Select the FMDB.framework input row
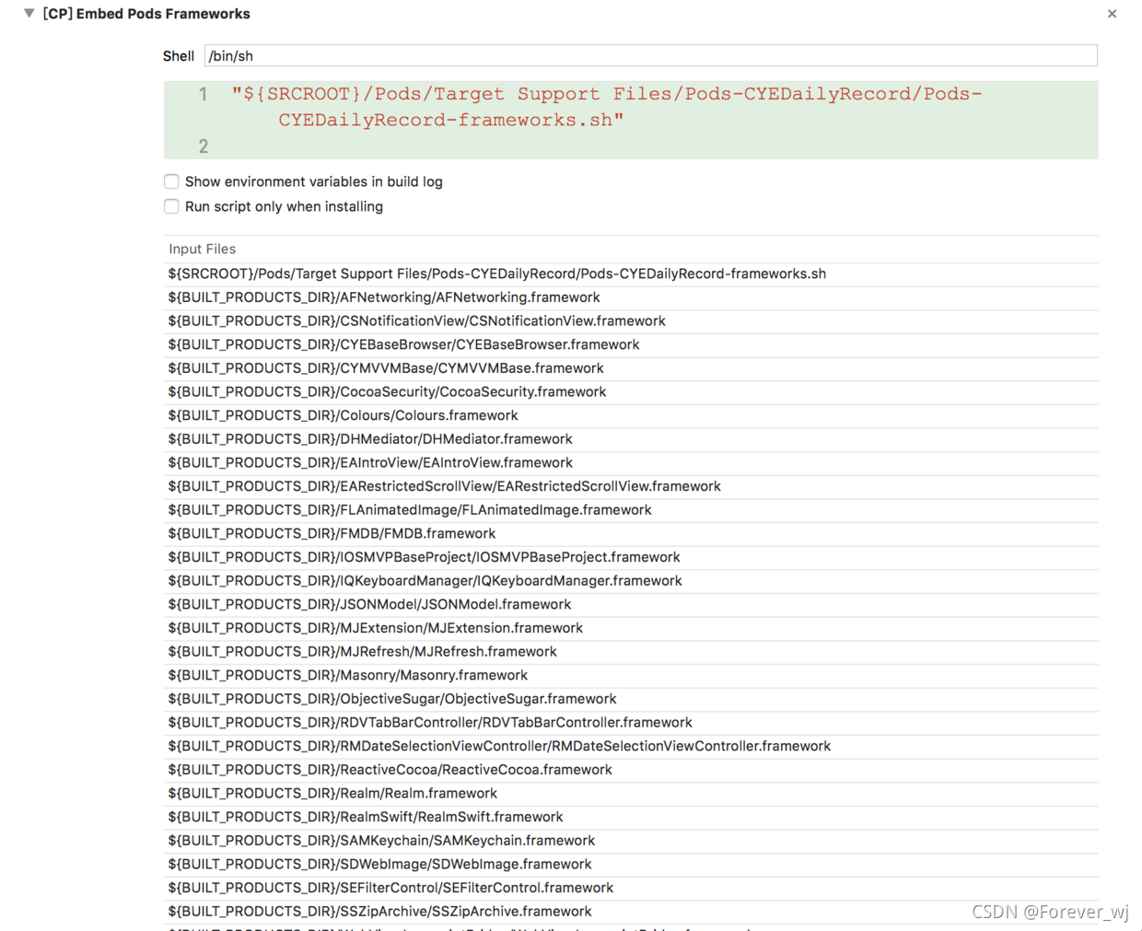Viewport: 1142px width, 931px height. click(631, 534)
